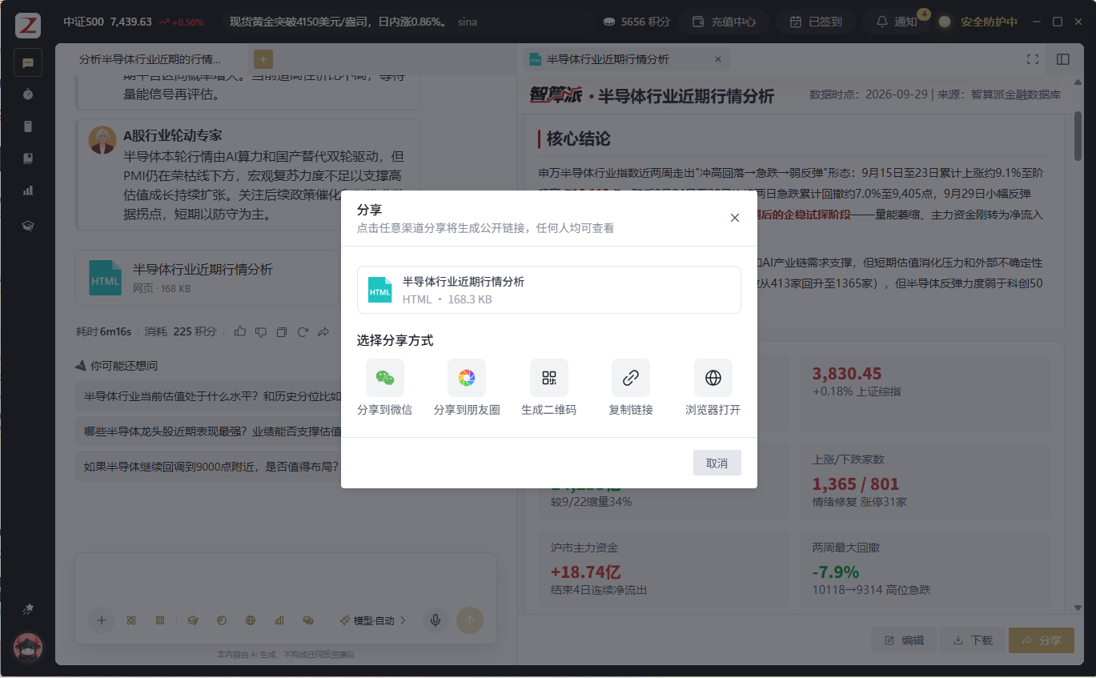Add a new chat tab with plus
This screenshot has height=678, width=1096.
[263, 59]
